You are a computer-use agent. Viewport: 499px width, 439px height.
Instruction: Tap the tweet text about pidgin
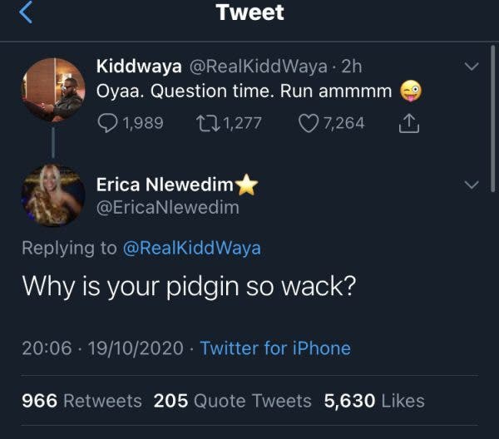tap(189, 286)
